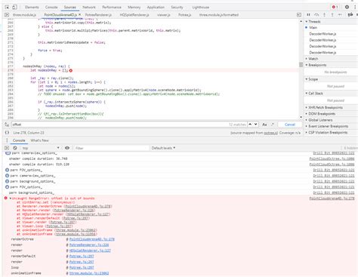This screenshot has width=358, height=277.
Task: Switch to PotreeRenderer.js file tab
Action: pyautogui.click(x=98, y=15)
